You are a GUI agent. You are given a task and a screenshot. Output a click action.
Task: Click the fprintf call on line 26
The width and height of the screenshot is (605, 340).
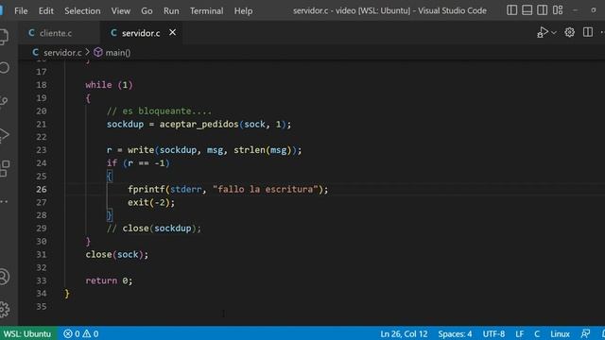click(147, 189)
